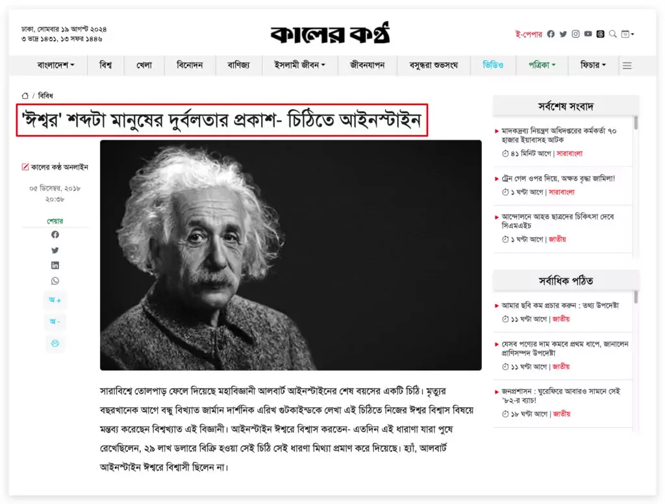Share article via WhatsApp icon

pos(55,281)
